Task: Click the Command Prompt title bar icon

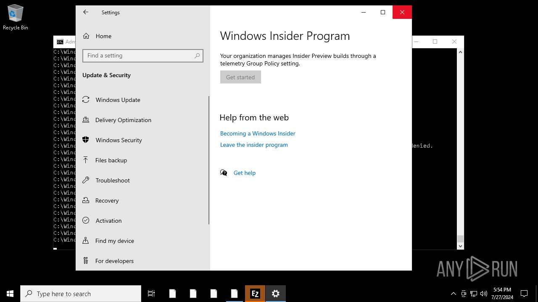Action: (60, 42)
